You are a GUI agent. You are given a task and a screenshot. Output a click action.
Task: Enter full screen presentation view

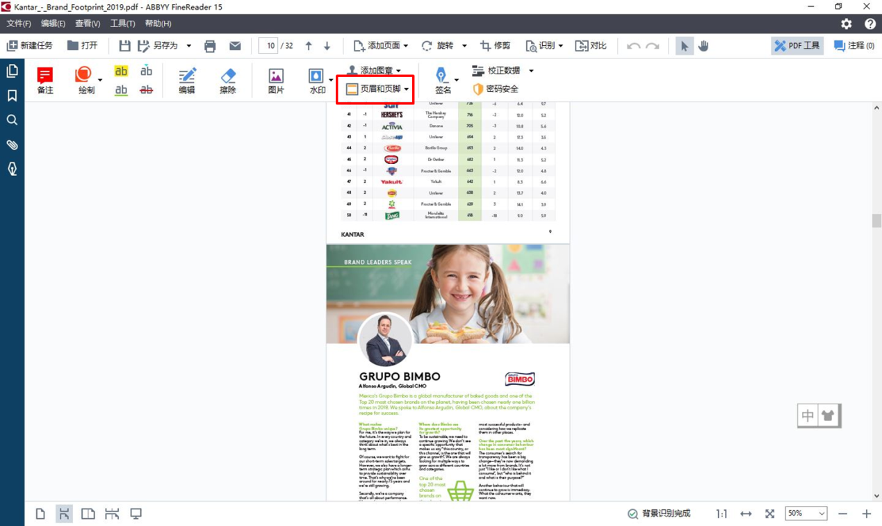point(136,513)
